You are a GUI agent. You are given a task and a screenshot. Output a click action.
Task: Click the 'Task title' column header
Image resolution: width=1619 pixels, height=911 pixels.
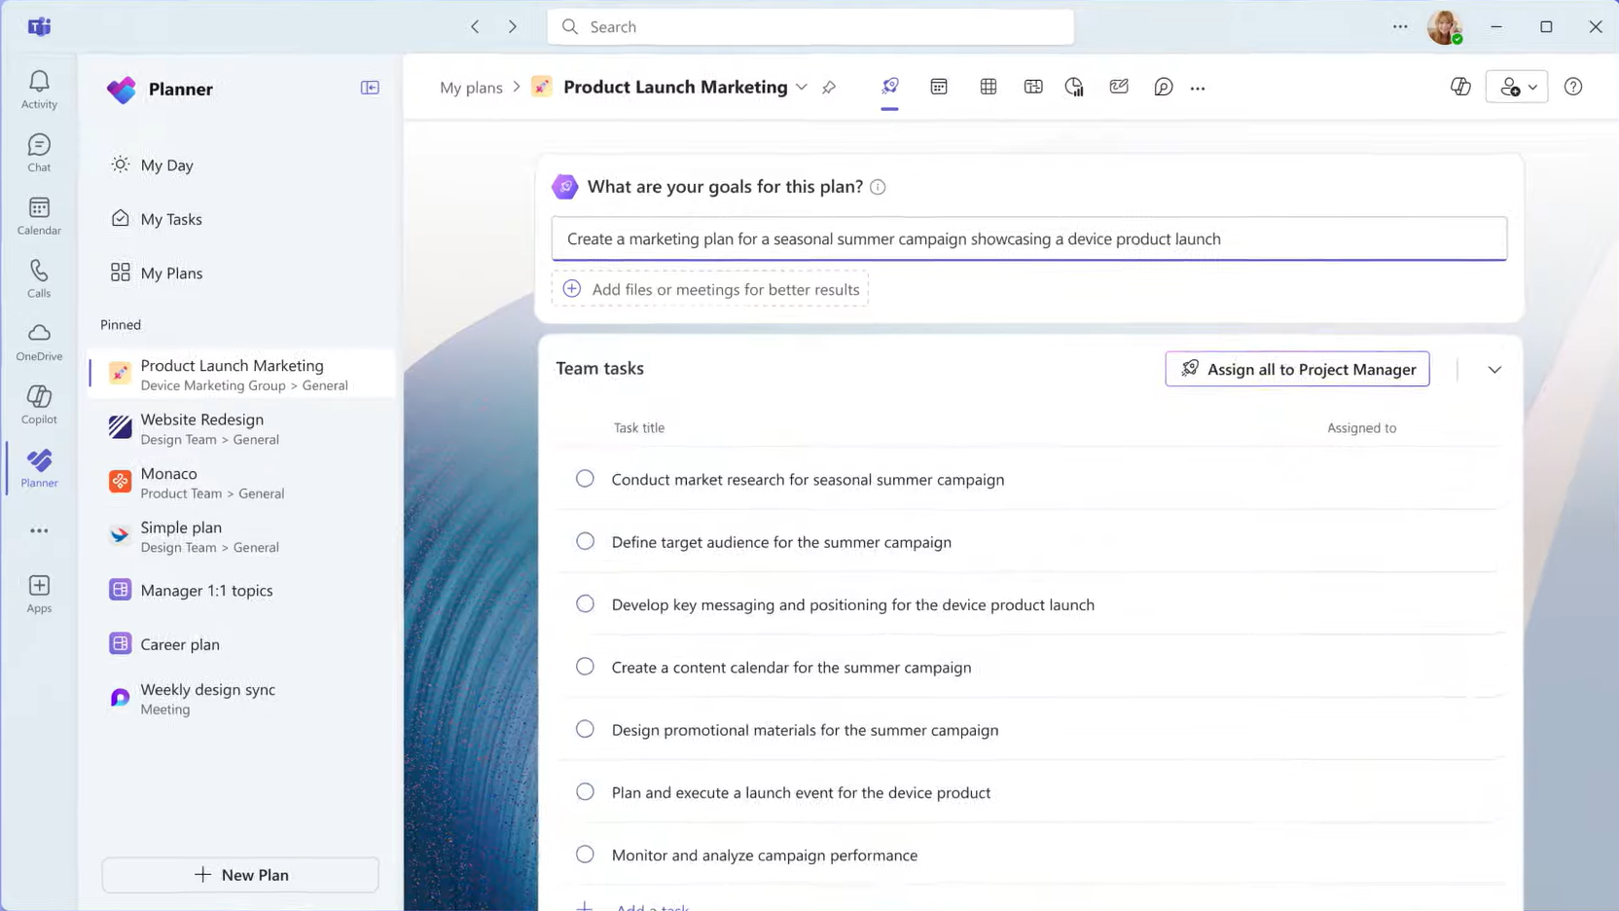[639, 427]
